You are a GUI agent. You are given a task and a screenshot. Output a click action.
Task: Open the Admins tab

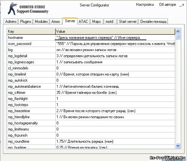pyautogui.click(x=11, y=22)
